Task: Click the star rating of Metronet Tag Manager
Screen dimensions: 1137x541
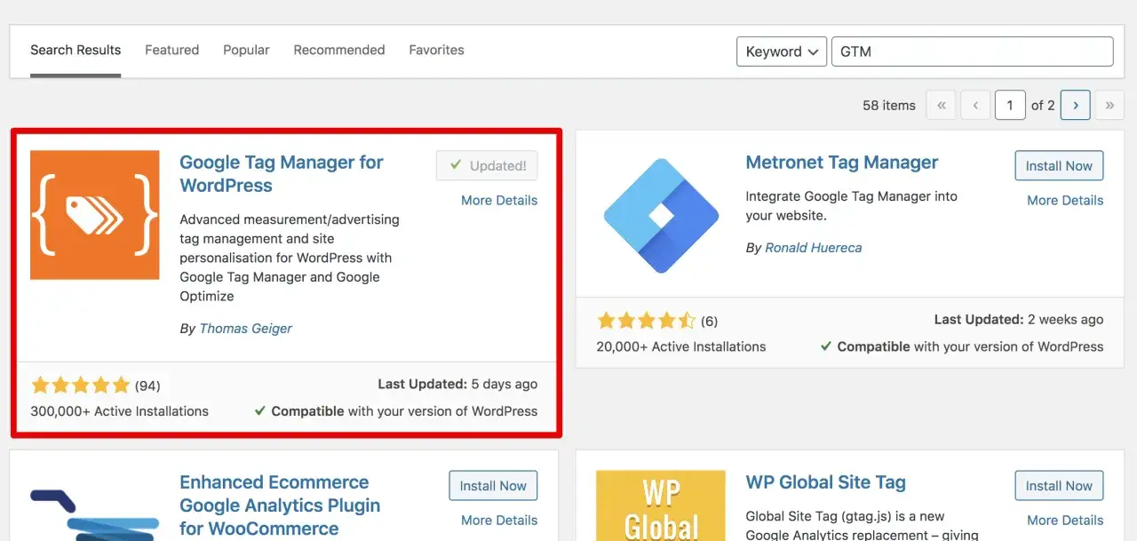Action: coord(647,321)
